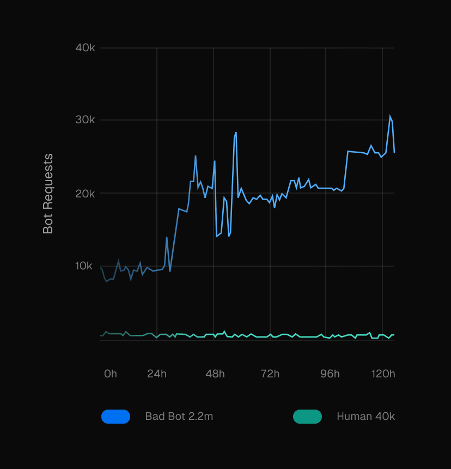Click the 0h time axis label
This screenshot has width=451, height=469.
[110, 374]
